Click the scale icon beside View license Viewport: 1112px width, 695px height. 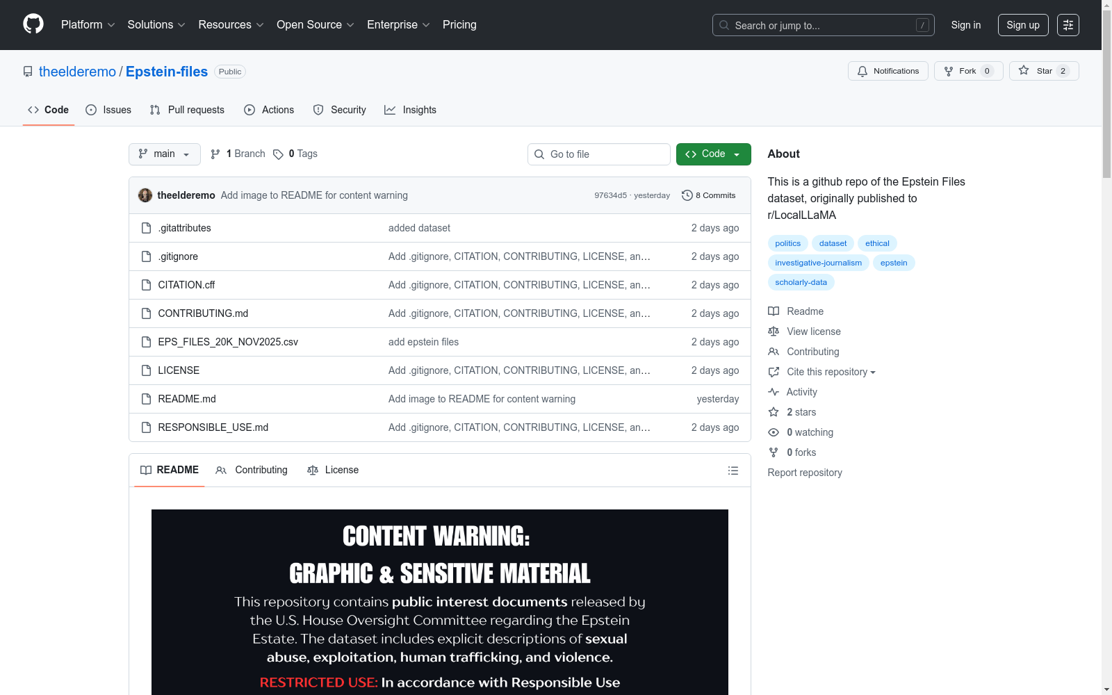(x=774, y=332)
